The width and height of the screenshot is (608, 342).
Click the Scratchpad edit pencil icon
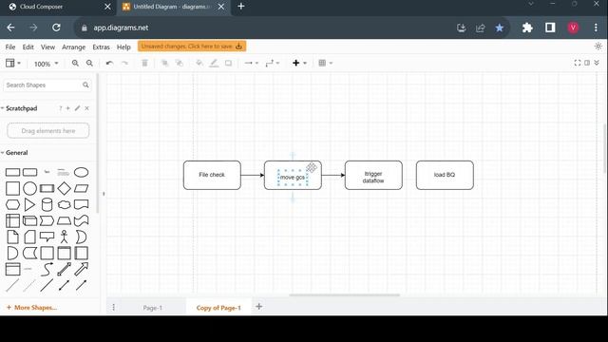77,108
